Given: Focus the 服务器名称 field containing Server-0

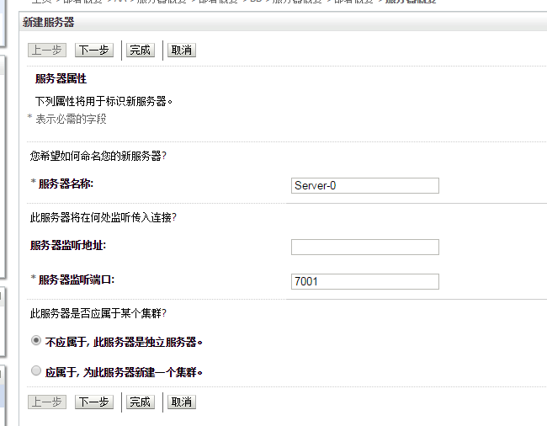Looking at the screenshot, I should (x=365, y=185).
